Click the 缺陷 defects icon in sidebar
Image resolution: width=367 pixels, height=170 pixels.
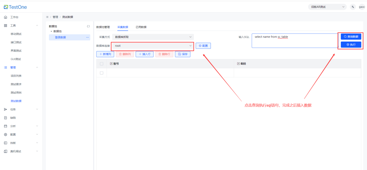(x=6, y=118)
